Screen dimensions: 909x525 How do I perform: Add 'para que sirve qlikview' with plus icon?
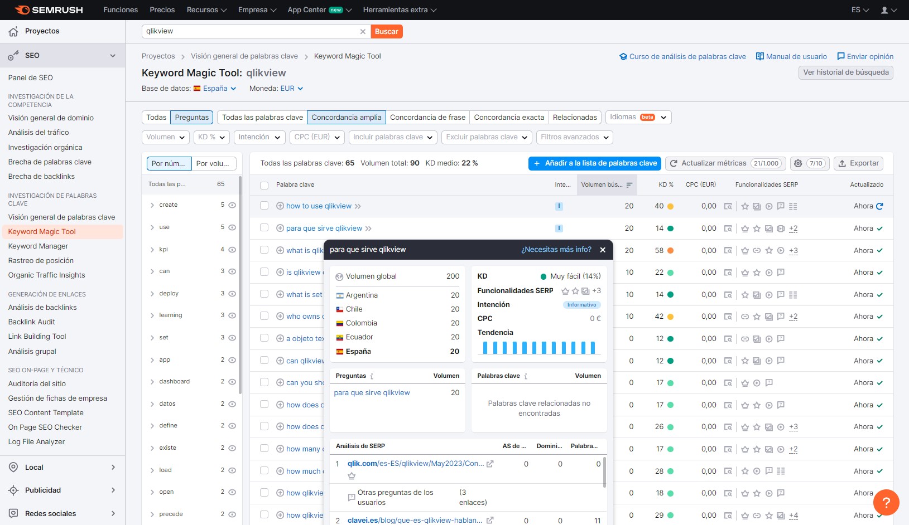[x=280, y=229]
